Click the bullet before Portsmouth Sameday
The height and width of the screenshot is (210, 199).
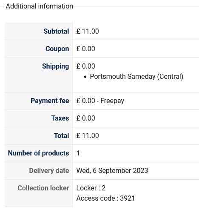pyautogui.click(x=85, y=77)
